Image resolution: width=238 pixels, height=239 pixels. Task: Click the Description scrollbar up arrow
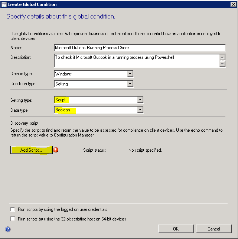(x=222, y=57)
